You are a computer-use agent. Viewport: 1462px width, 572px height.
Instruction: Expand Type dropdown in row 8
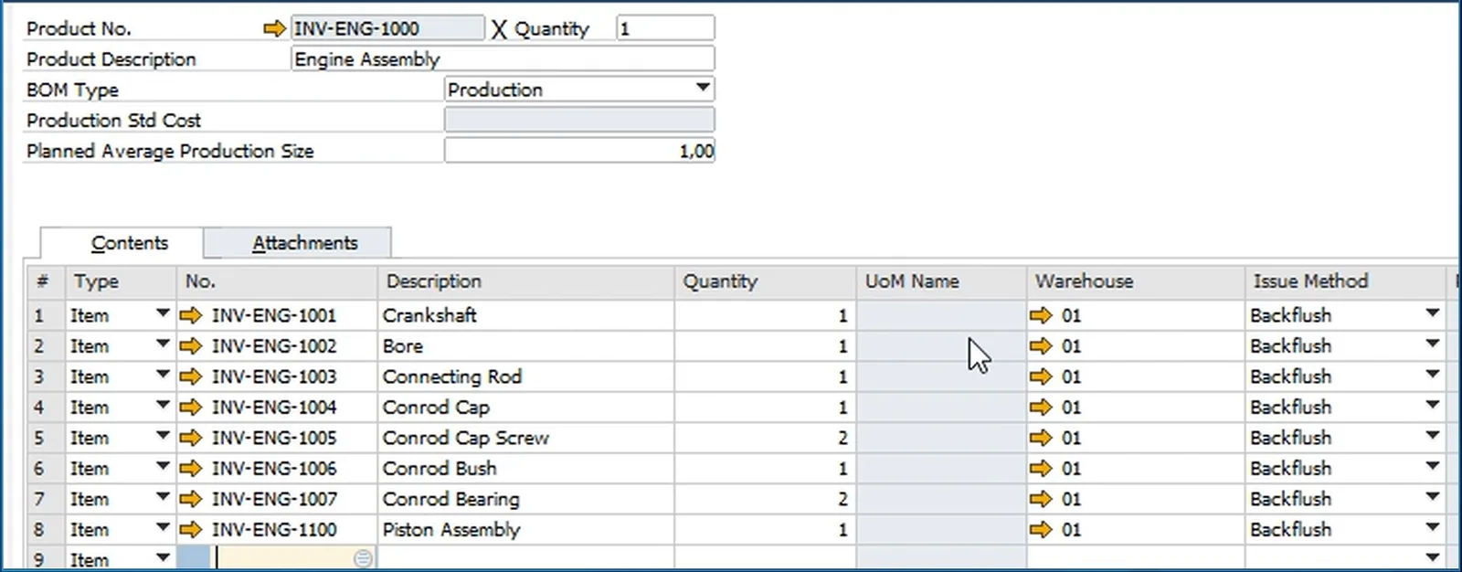click(163, 528)
